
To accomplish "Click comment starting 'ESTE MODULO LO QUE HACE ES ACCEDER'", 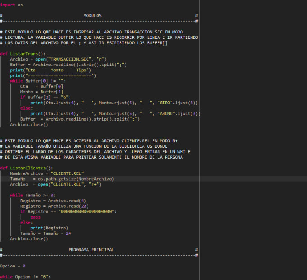I will click(x=88, y=141).
